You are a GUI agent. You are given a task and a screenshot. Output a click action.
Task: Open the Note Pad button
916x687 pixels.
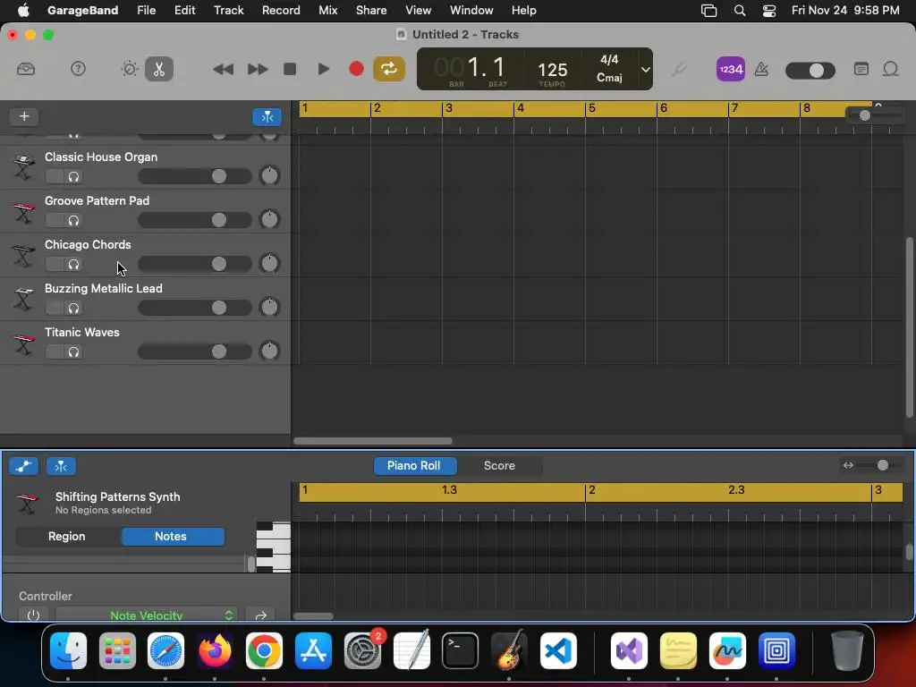click(861, 69)
